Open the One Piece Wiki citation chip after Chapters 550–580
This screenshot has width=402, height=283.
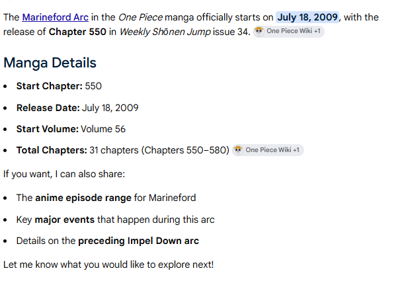pyautogui.click(x=268, y=150)
